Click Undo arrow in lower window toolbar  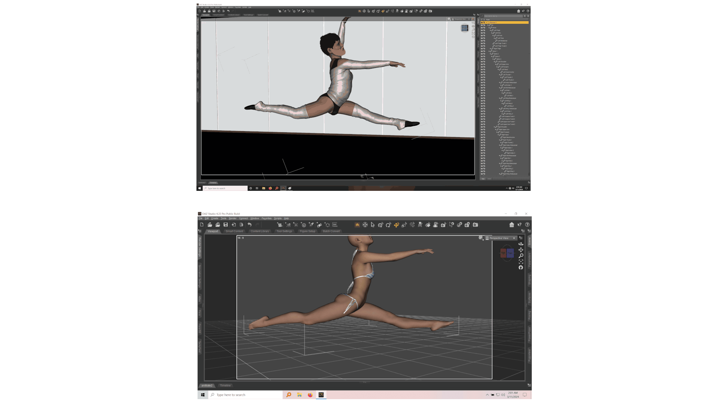coord(250,225)
